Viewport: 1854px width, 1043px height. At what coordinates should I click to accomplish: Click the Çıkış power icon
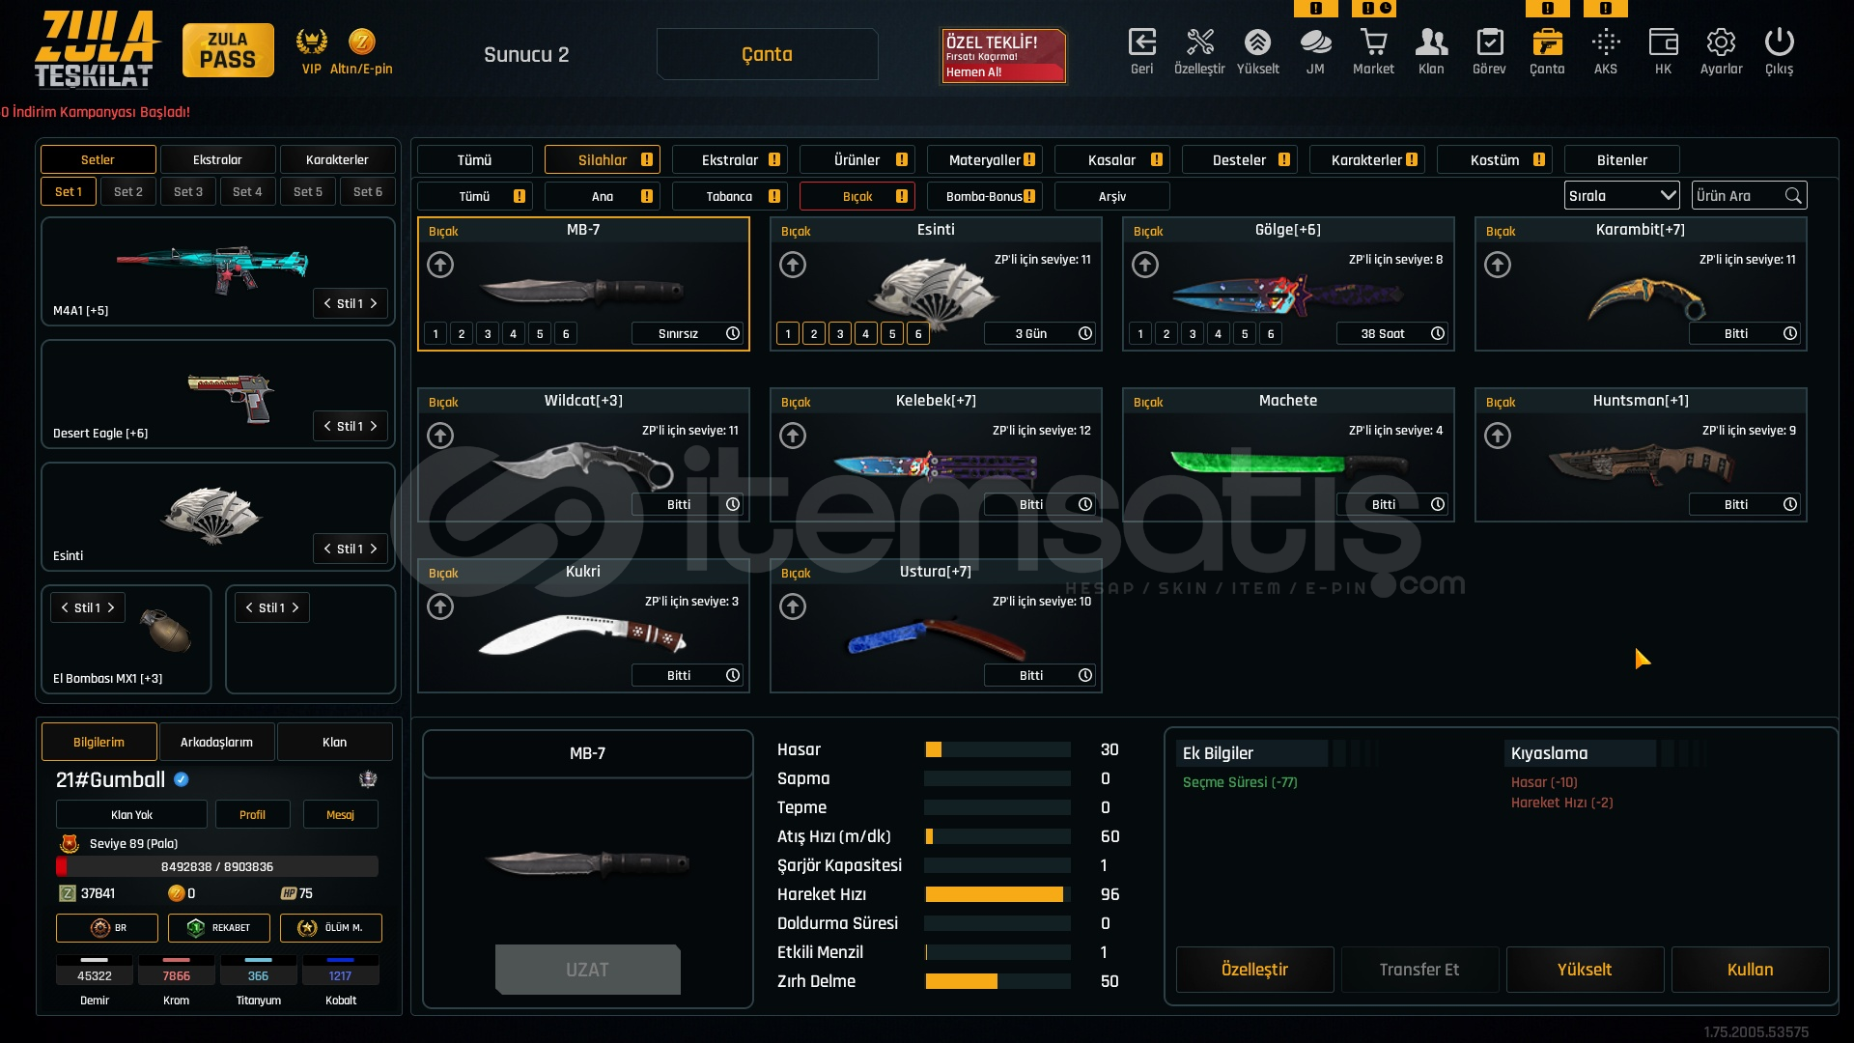[1779, 43]
